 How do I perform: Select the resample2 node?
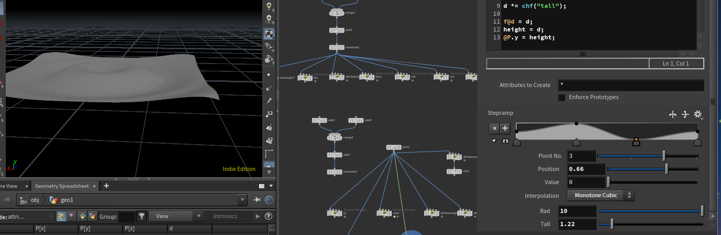click(x=336, y=172)
